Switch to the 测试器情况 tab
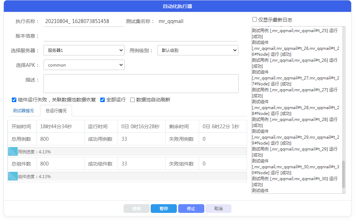Viewport: 355px width, 223px height. (x=23, y=111)
